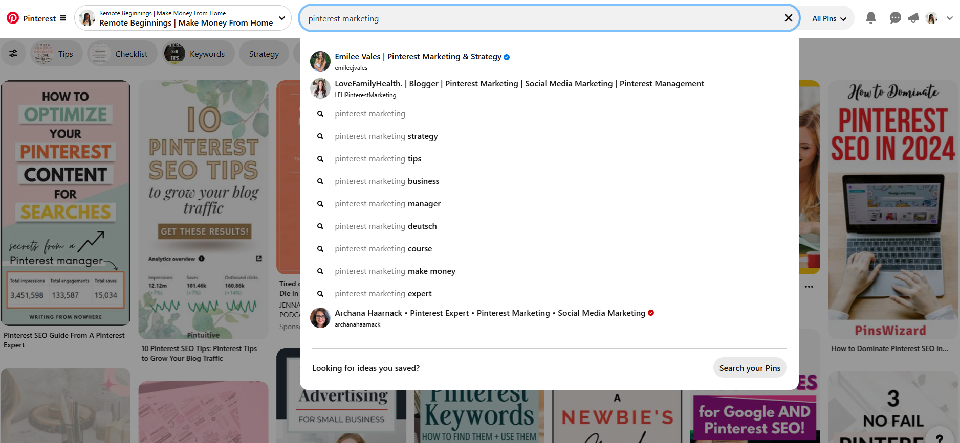Click the Pinterest logo icon
Screen dimensions: 960x443
coord(13,18)
